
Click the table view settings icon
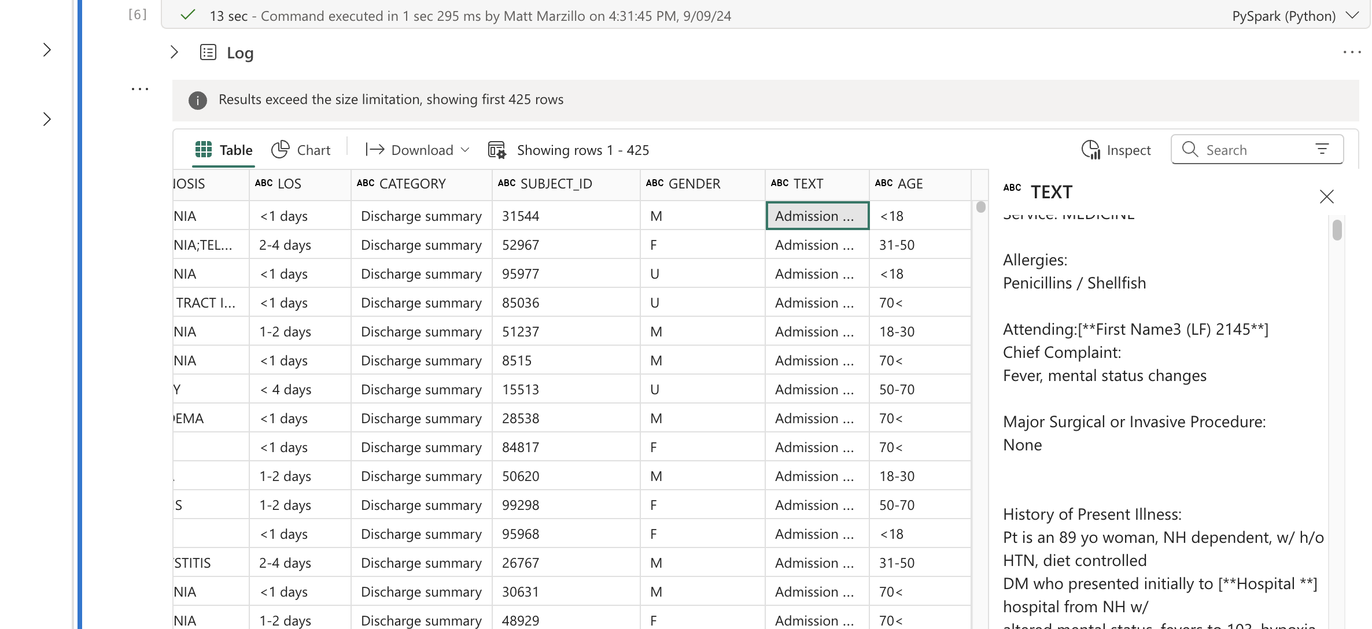(x=497, y=150)
